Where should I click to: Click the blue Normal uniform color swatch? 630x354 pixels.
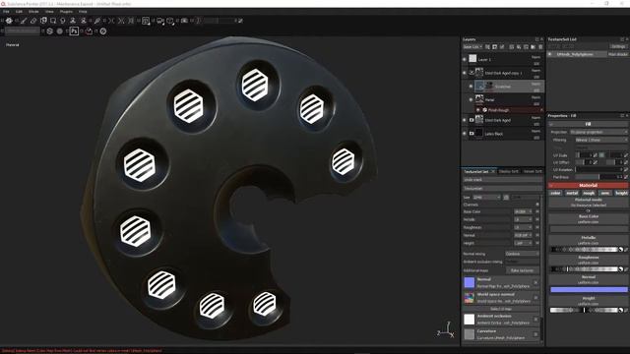[x=589, y=289]
